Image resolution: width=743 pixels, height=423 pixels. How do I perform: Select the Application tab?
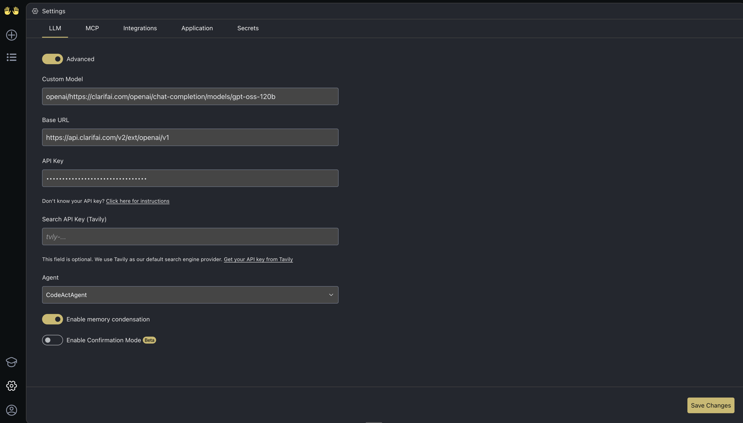tap(197, 28)
